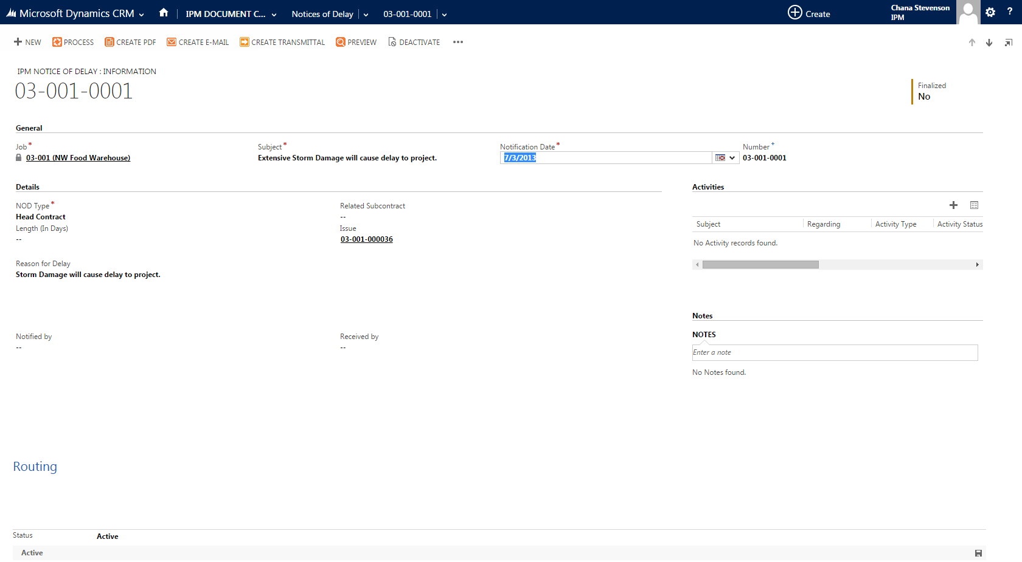Add a new activity with the plus icon
This screenshot has height=562, width=1022.
953,205
